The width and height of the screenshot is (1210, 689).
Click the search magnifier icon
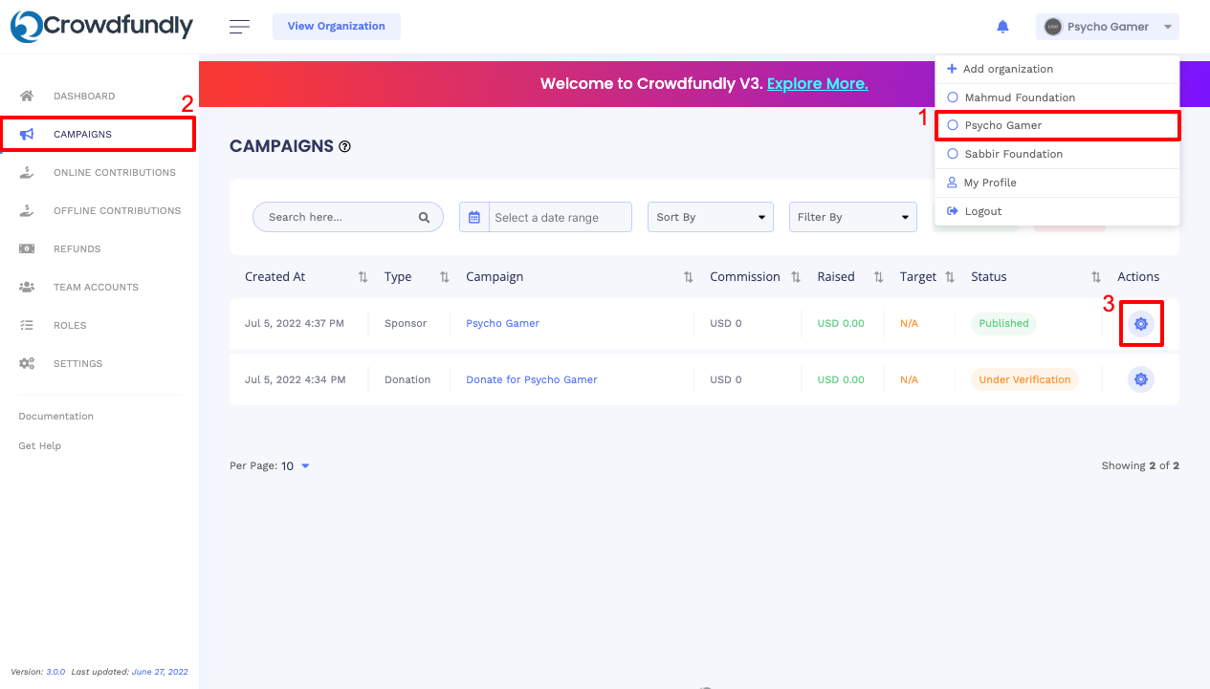pos(424,217)
